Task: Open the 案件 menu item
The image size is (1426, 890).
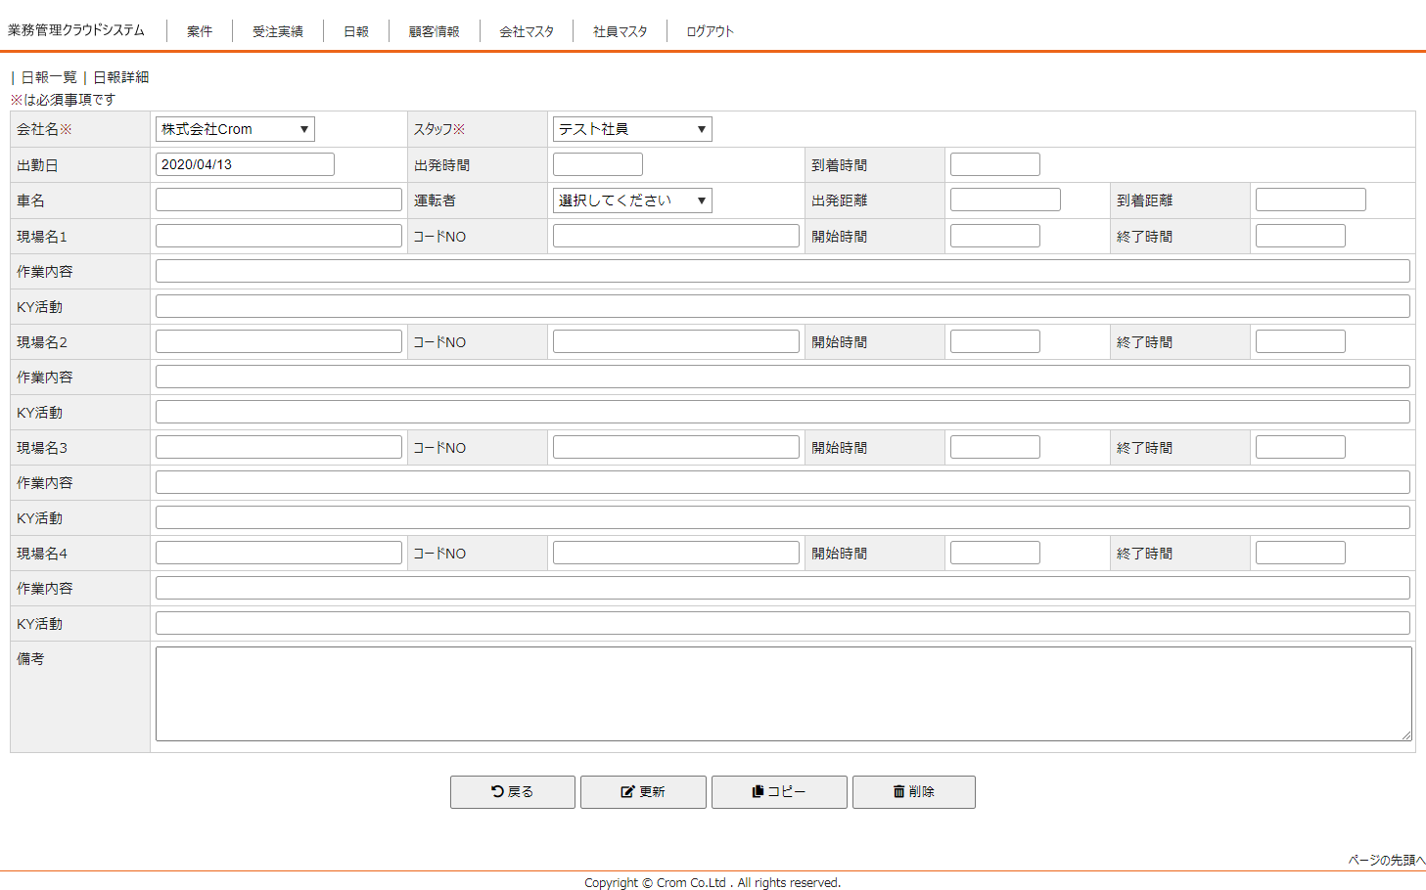Action: coord(200,31)
